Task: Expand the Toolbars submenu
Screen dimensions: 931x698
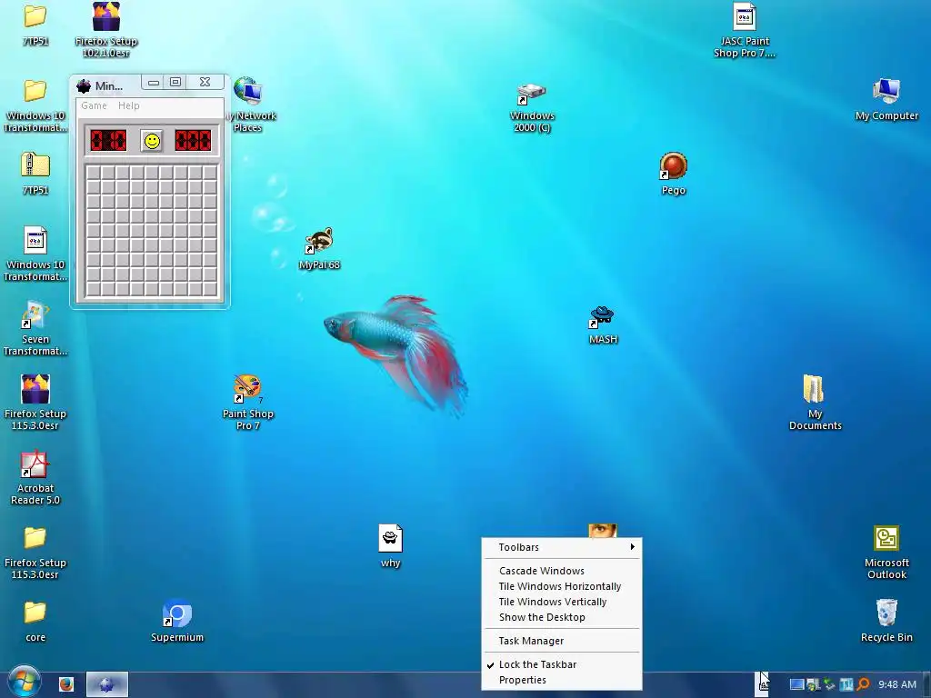Action: (x=562, y=547)
